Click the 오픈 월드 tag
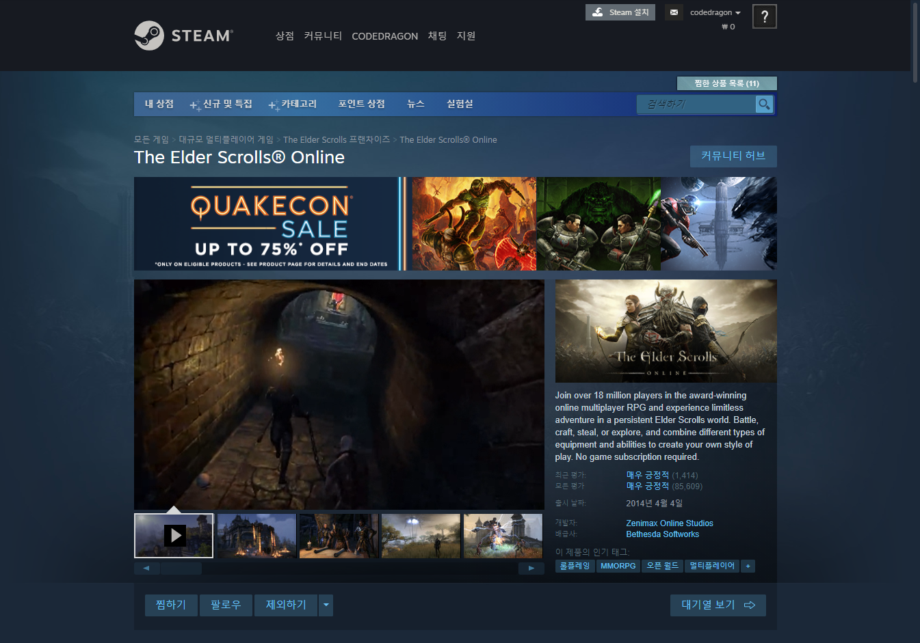 click(662, 566)
